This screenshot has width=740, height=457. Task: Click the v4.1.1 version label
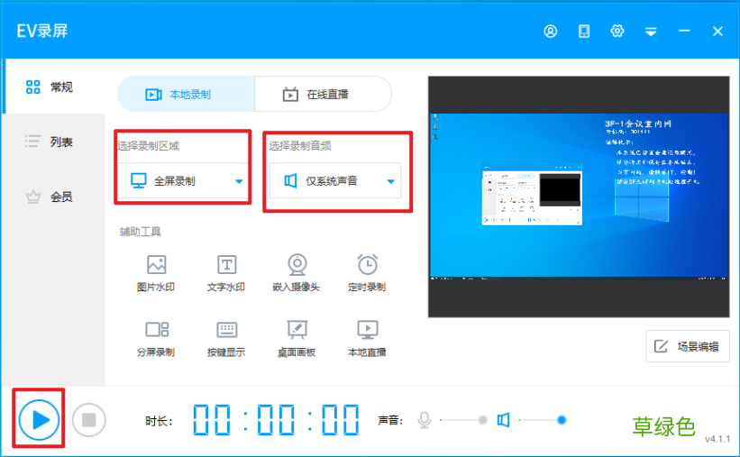717,439
